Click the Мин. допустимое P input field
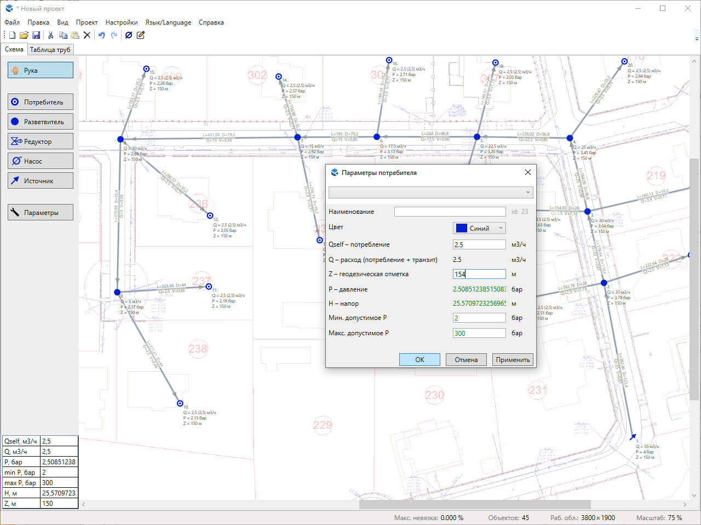The width and height of the screenshot is (701, 525). click(x=479, y=318)
